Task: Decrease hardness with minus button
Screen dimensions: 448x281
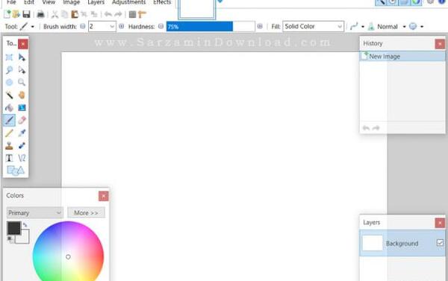Action: tap(161, 26)
